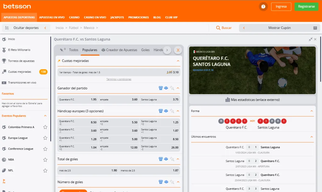
Task: Select Querétaro F.C. odds 1.95 to win
Action: 77,99
